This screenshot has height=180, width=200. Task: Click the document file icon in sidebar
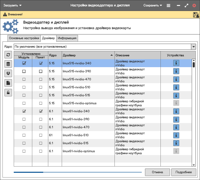click(8, 83)
